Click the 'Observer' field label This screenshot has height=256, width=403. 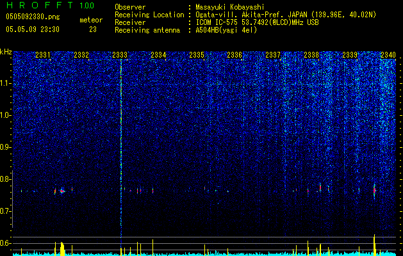(130, 7)
